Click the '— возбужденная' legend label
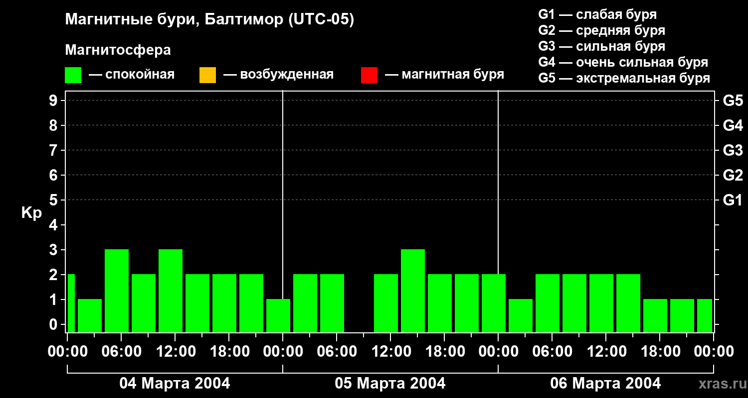 point(278,75)
